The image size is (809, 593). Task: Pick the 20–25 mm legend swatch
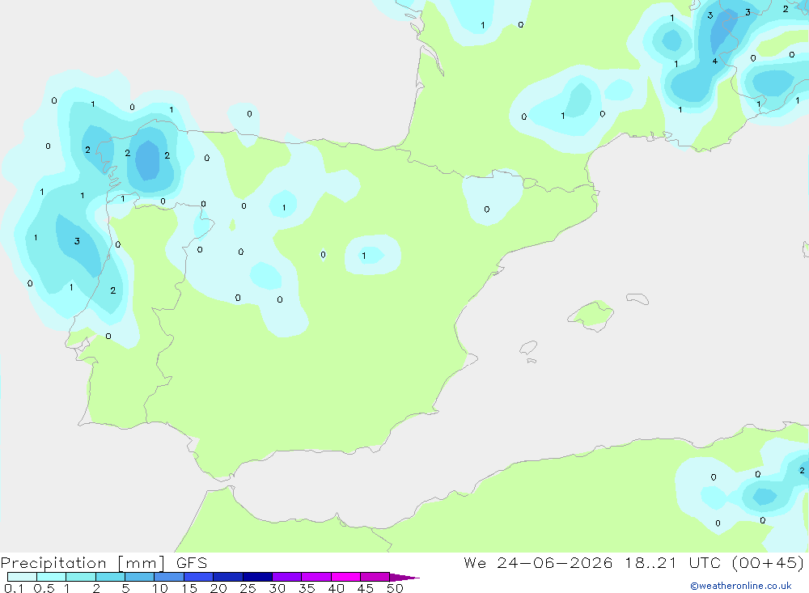point(228,577)
